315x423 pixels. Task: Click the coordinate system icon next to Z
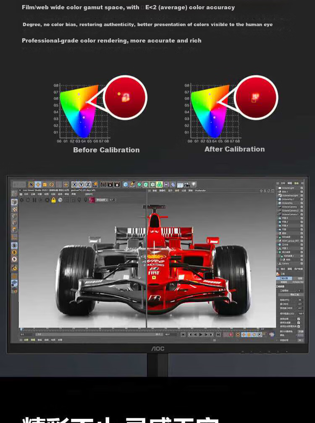(x=95, y=184)
